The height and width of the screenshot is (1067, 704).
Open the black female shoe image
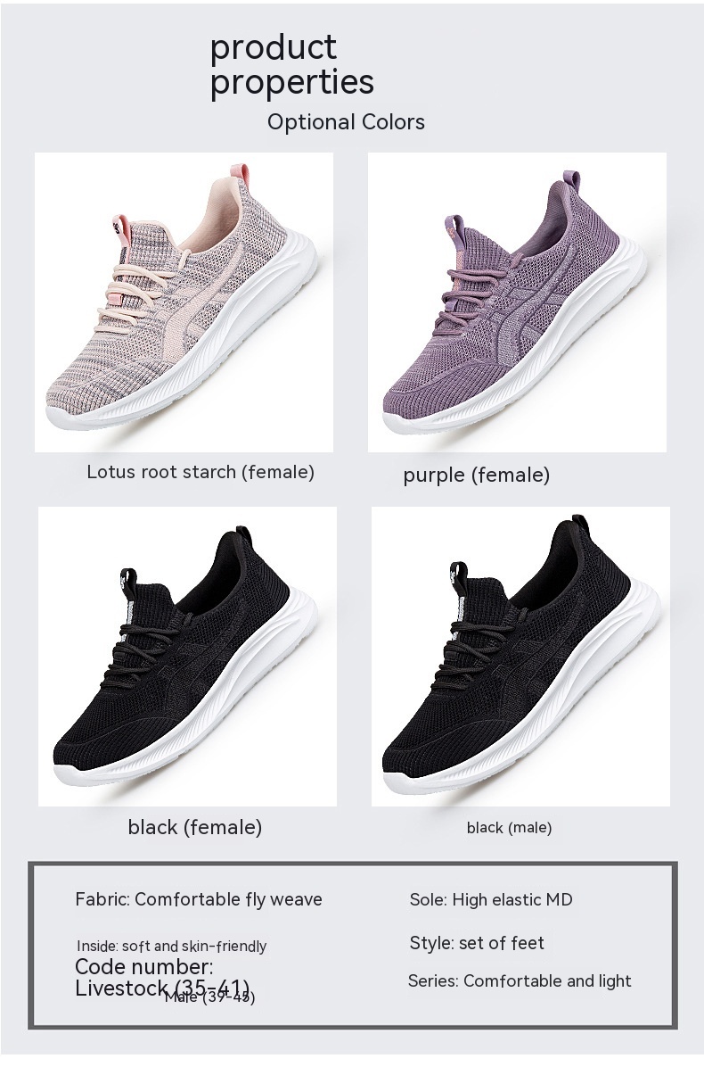(x=187, y=656)
